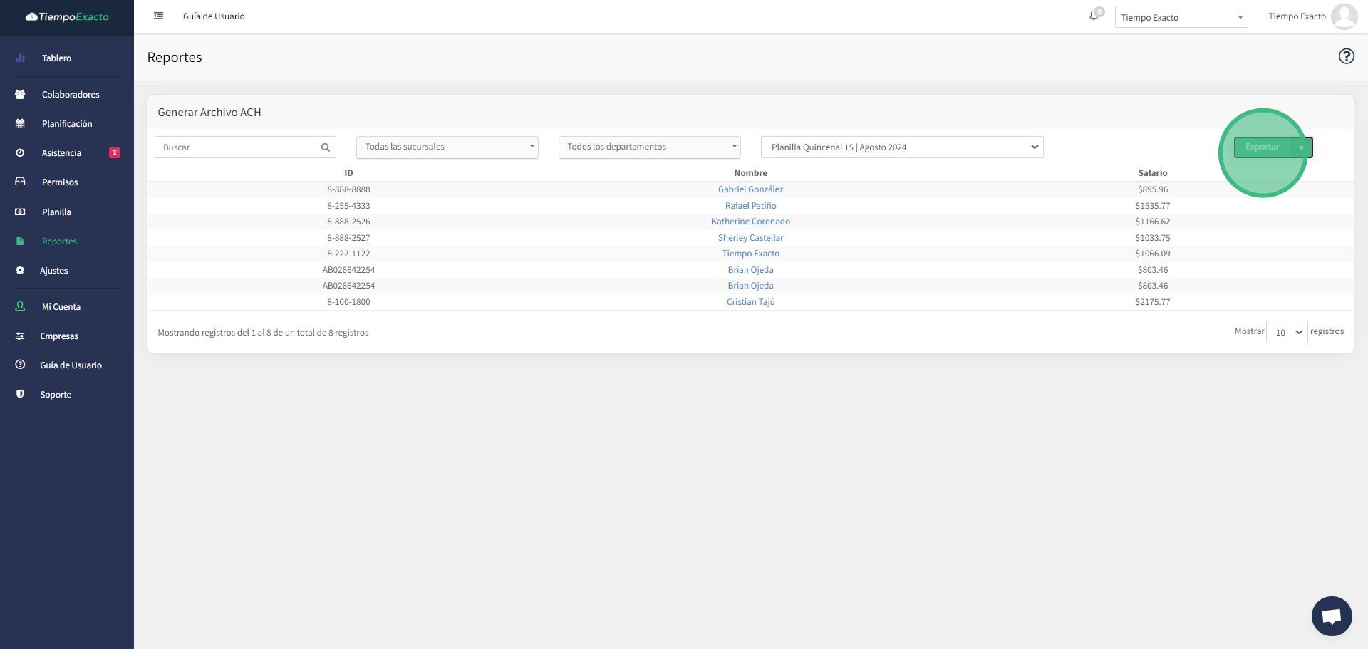Screen dimensions: 1368x649
Task: Open Gabriel González's profile link
Action: pos(750,189)
